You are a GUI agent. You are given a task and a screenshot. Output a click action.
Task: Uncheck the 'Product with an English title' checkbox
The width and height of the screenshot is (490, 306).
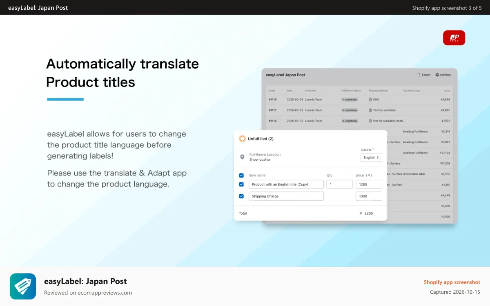coord(241,184)
